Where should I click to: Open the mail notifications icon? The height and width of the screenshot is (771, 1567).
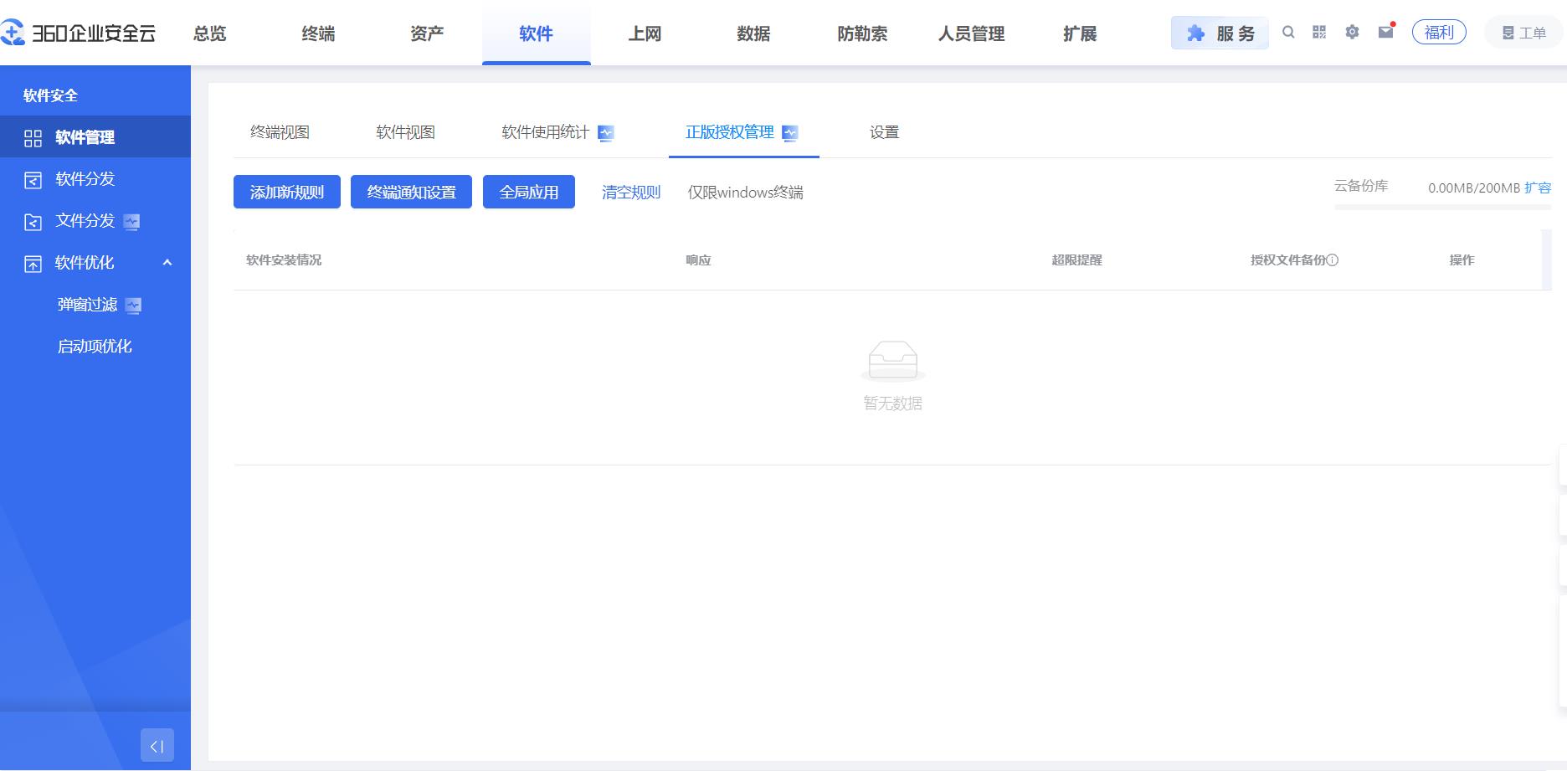1386,31
